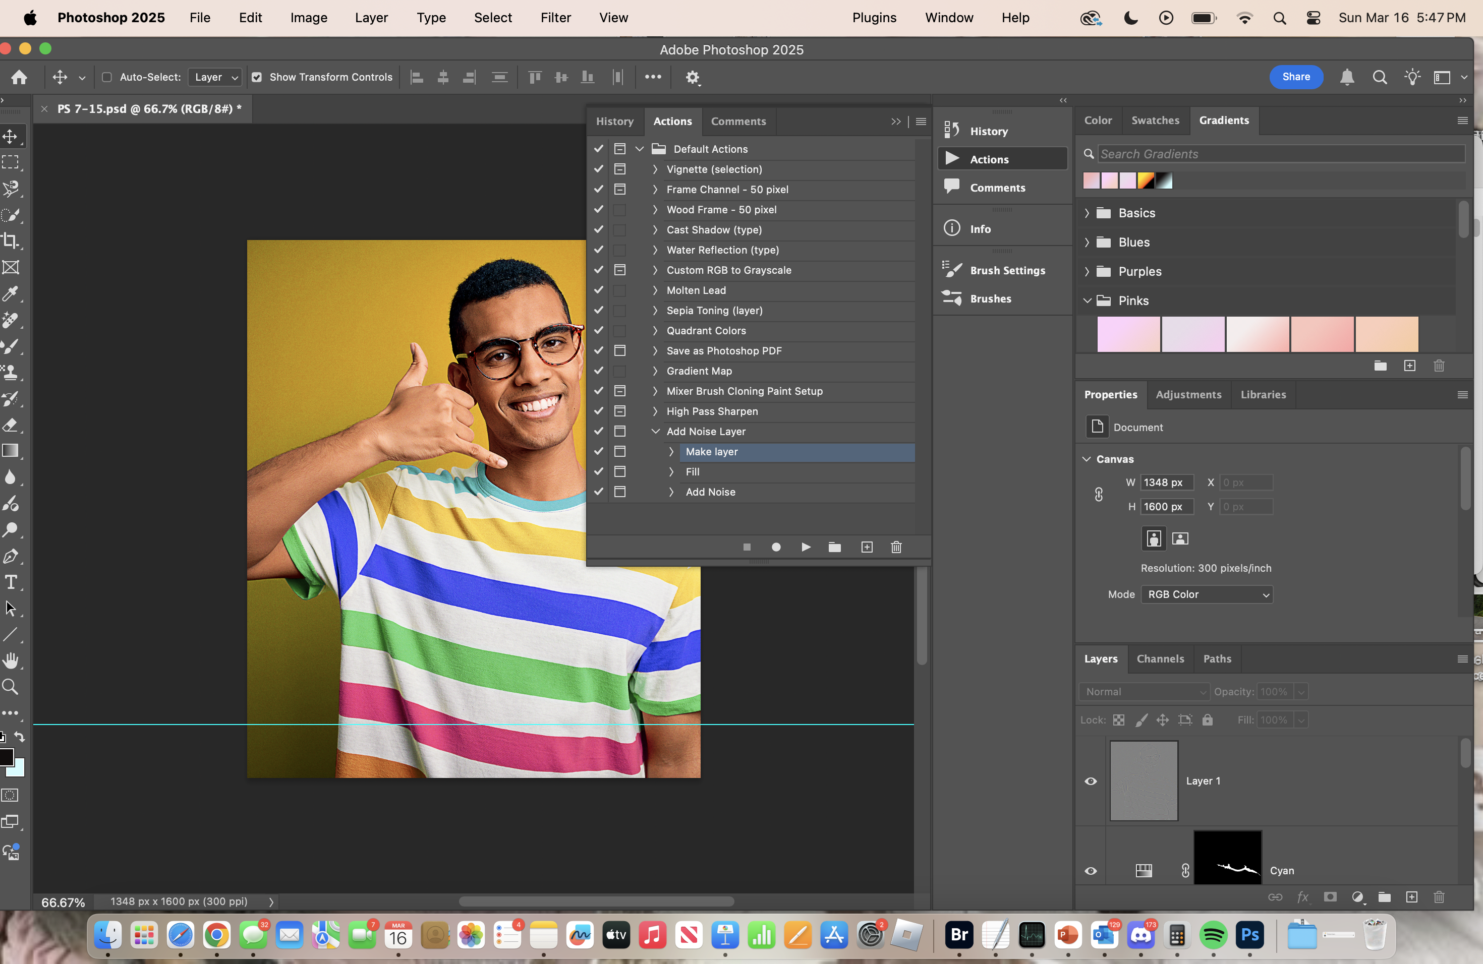Select the first pink gradient swatch
This screenshot has height=964, width=1483.
coord(1128,334)
